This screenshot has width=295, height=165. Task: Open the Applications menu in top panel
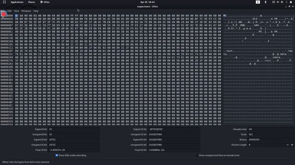(17, 2)
